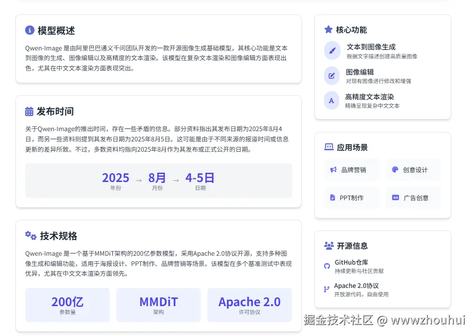Click the 技术规格 description paragraph
Viewport: 475px width, 336px height.
pos(158,263)
